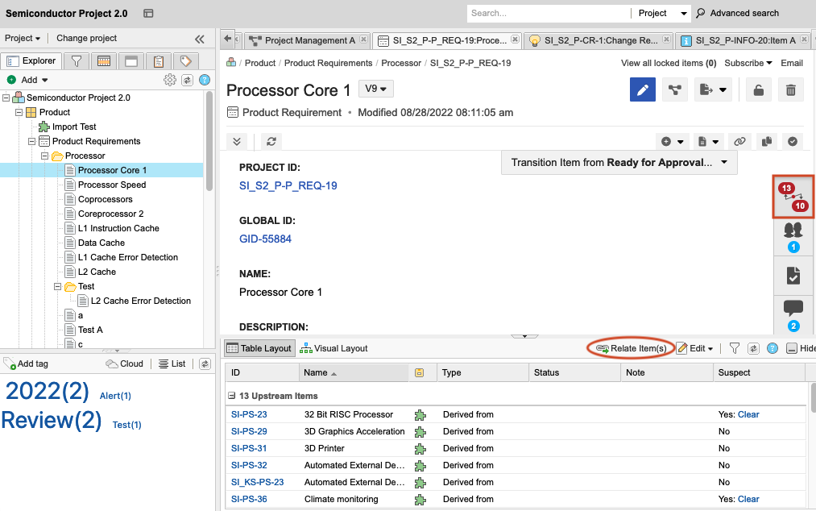The height and width of the screenshot is (511, 816).
Task: Click the blue pencil edit icon
Action: (642, 90)
